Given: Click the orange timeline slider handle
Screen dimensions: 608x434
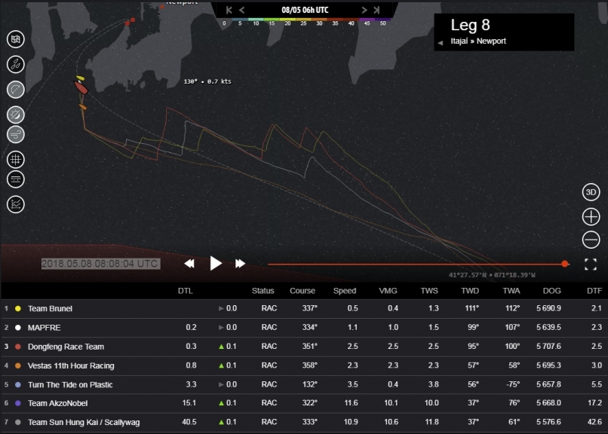Looking at the screenshot, I should pyautogui.click(x=564, y=264).
